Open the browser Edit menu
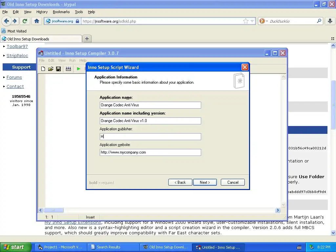Image resolution: width=336 pixels, height=252 pixels. (x=16, y=12)
